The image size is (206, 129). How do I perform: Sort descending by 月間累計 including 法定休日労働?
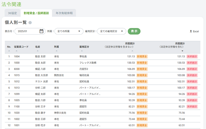click(x=182, y=51)
